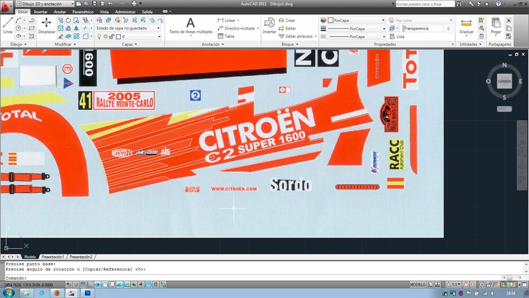Open the workspace dropdown Dibujo 2D y anotación

[45, 4]
